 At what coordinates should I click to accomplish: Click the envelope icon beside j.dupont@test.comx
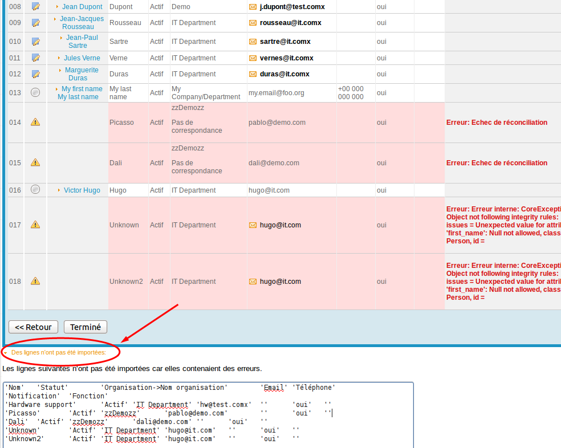(x=253, y=7)
